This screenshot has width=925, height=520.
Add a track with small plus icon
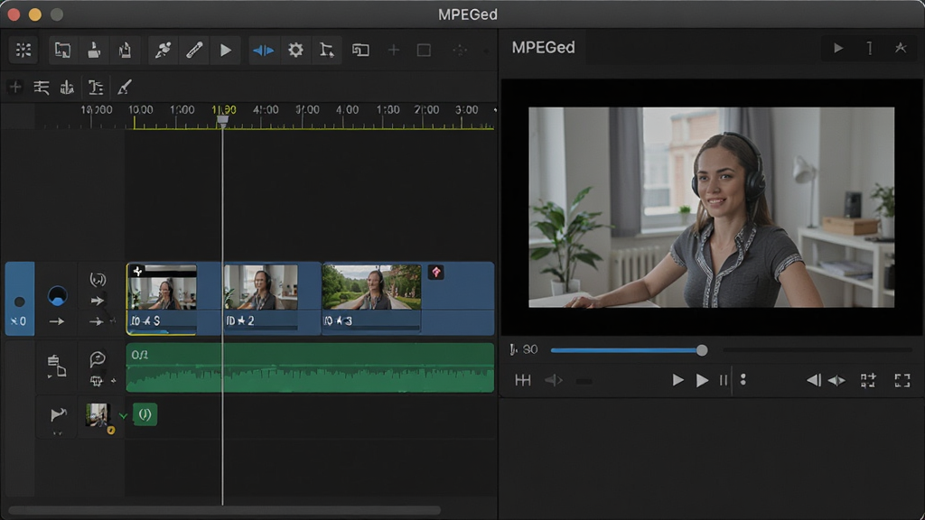pyautogui.click(x=15, y=88)
